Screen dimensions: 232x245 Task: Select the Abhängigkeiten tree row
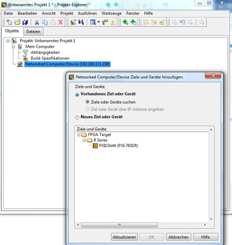click(45, 53)
